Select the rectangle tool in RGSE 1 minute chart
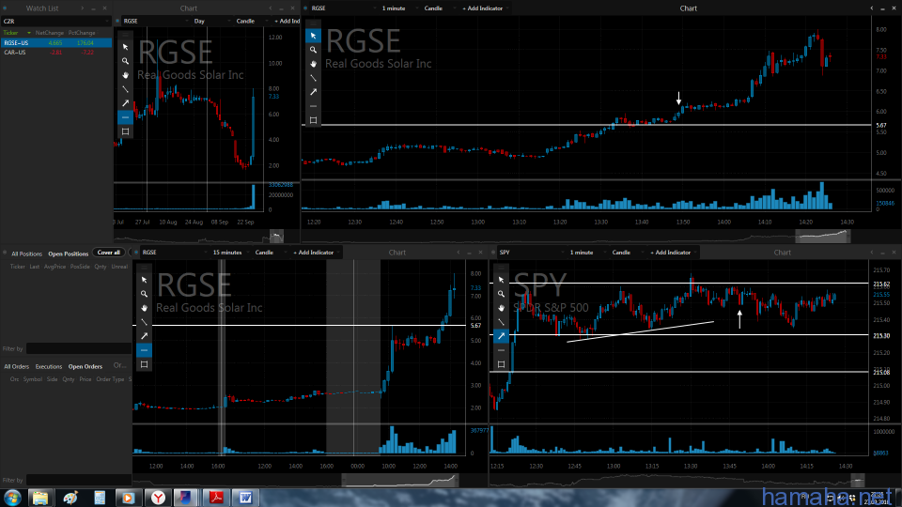 click(313, 120)
